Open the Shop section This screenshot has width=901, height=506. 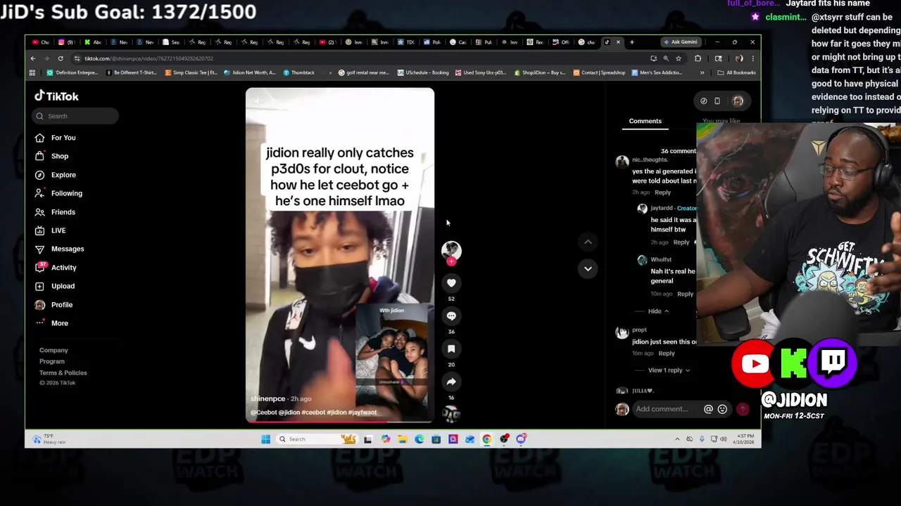pyautogui.click(x=53, y=156)
